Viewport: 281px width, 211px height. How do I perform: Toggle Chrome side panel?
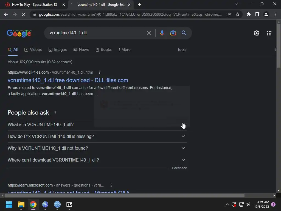click(x=257, y=14)
